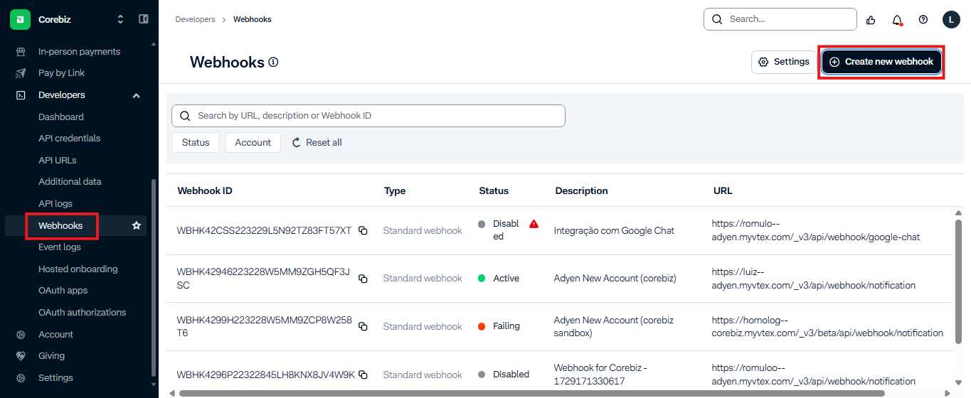Click the Developers terminal icon
The width and height of the screenshot is (971, 398).
[21, 95]
